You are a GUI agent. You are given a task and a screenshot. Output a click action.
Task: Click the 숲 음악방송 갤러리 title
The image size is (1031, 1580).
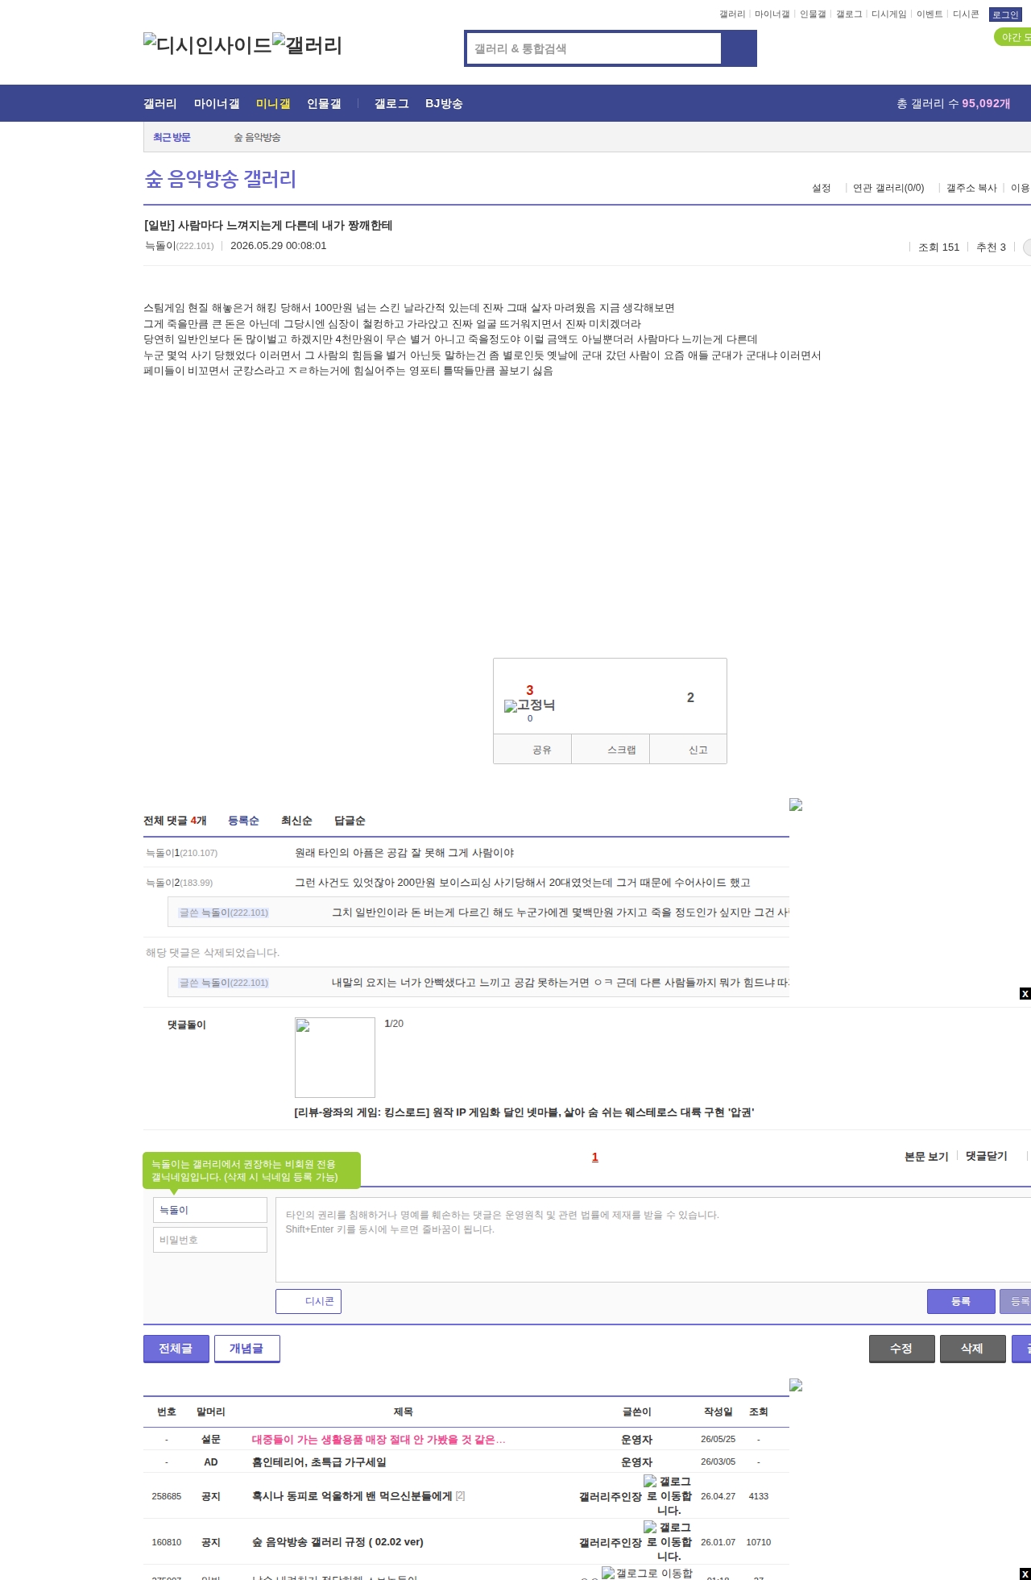[221, 178]
